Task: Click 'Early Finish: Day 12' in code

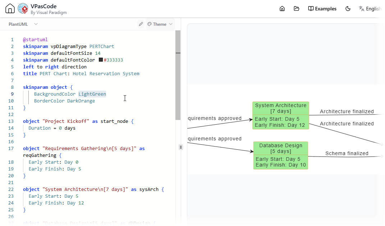Action: click(56, 203)
